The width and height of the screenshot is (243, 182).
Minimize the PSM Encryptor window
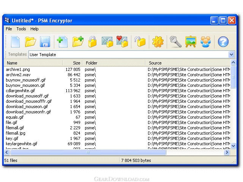(x=214, y=20)
